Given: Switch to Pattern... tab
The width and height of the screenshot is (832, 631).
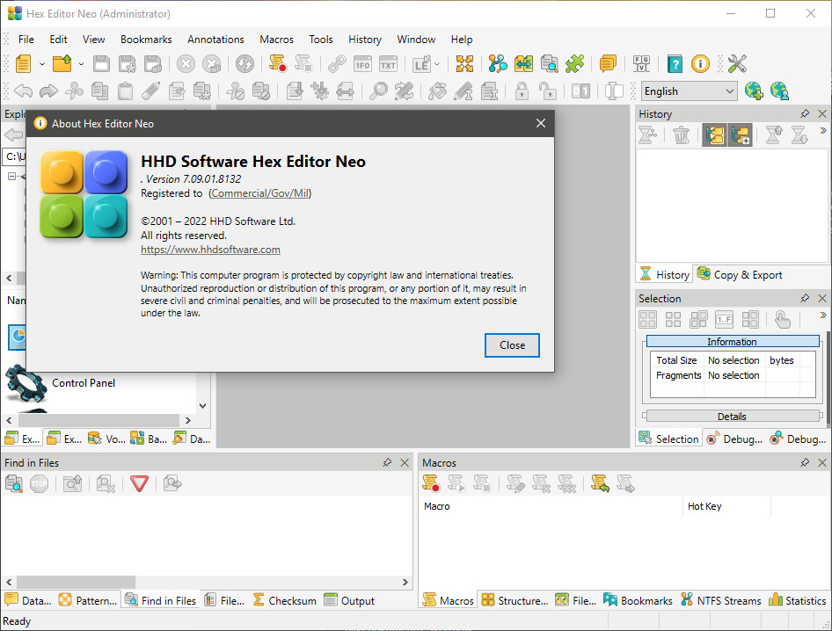Looking at the screenshot, I should (x=88, y=601).
